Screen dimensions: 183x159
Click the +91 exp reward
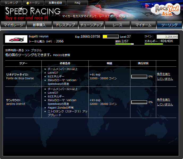click(95, 75)
